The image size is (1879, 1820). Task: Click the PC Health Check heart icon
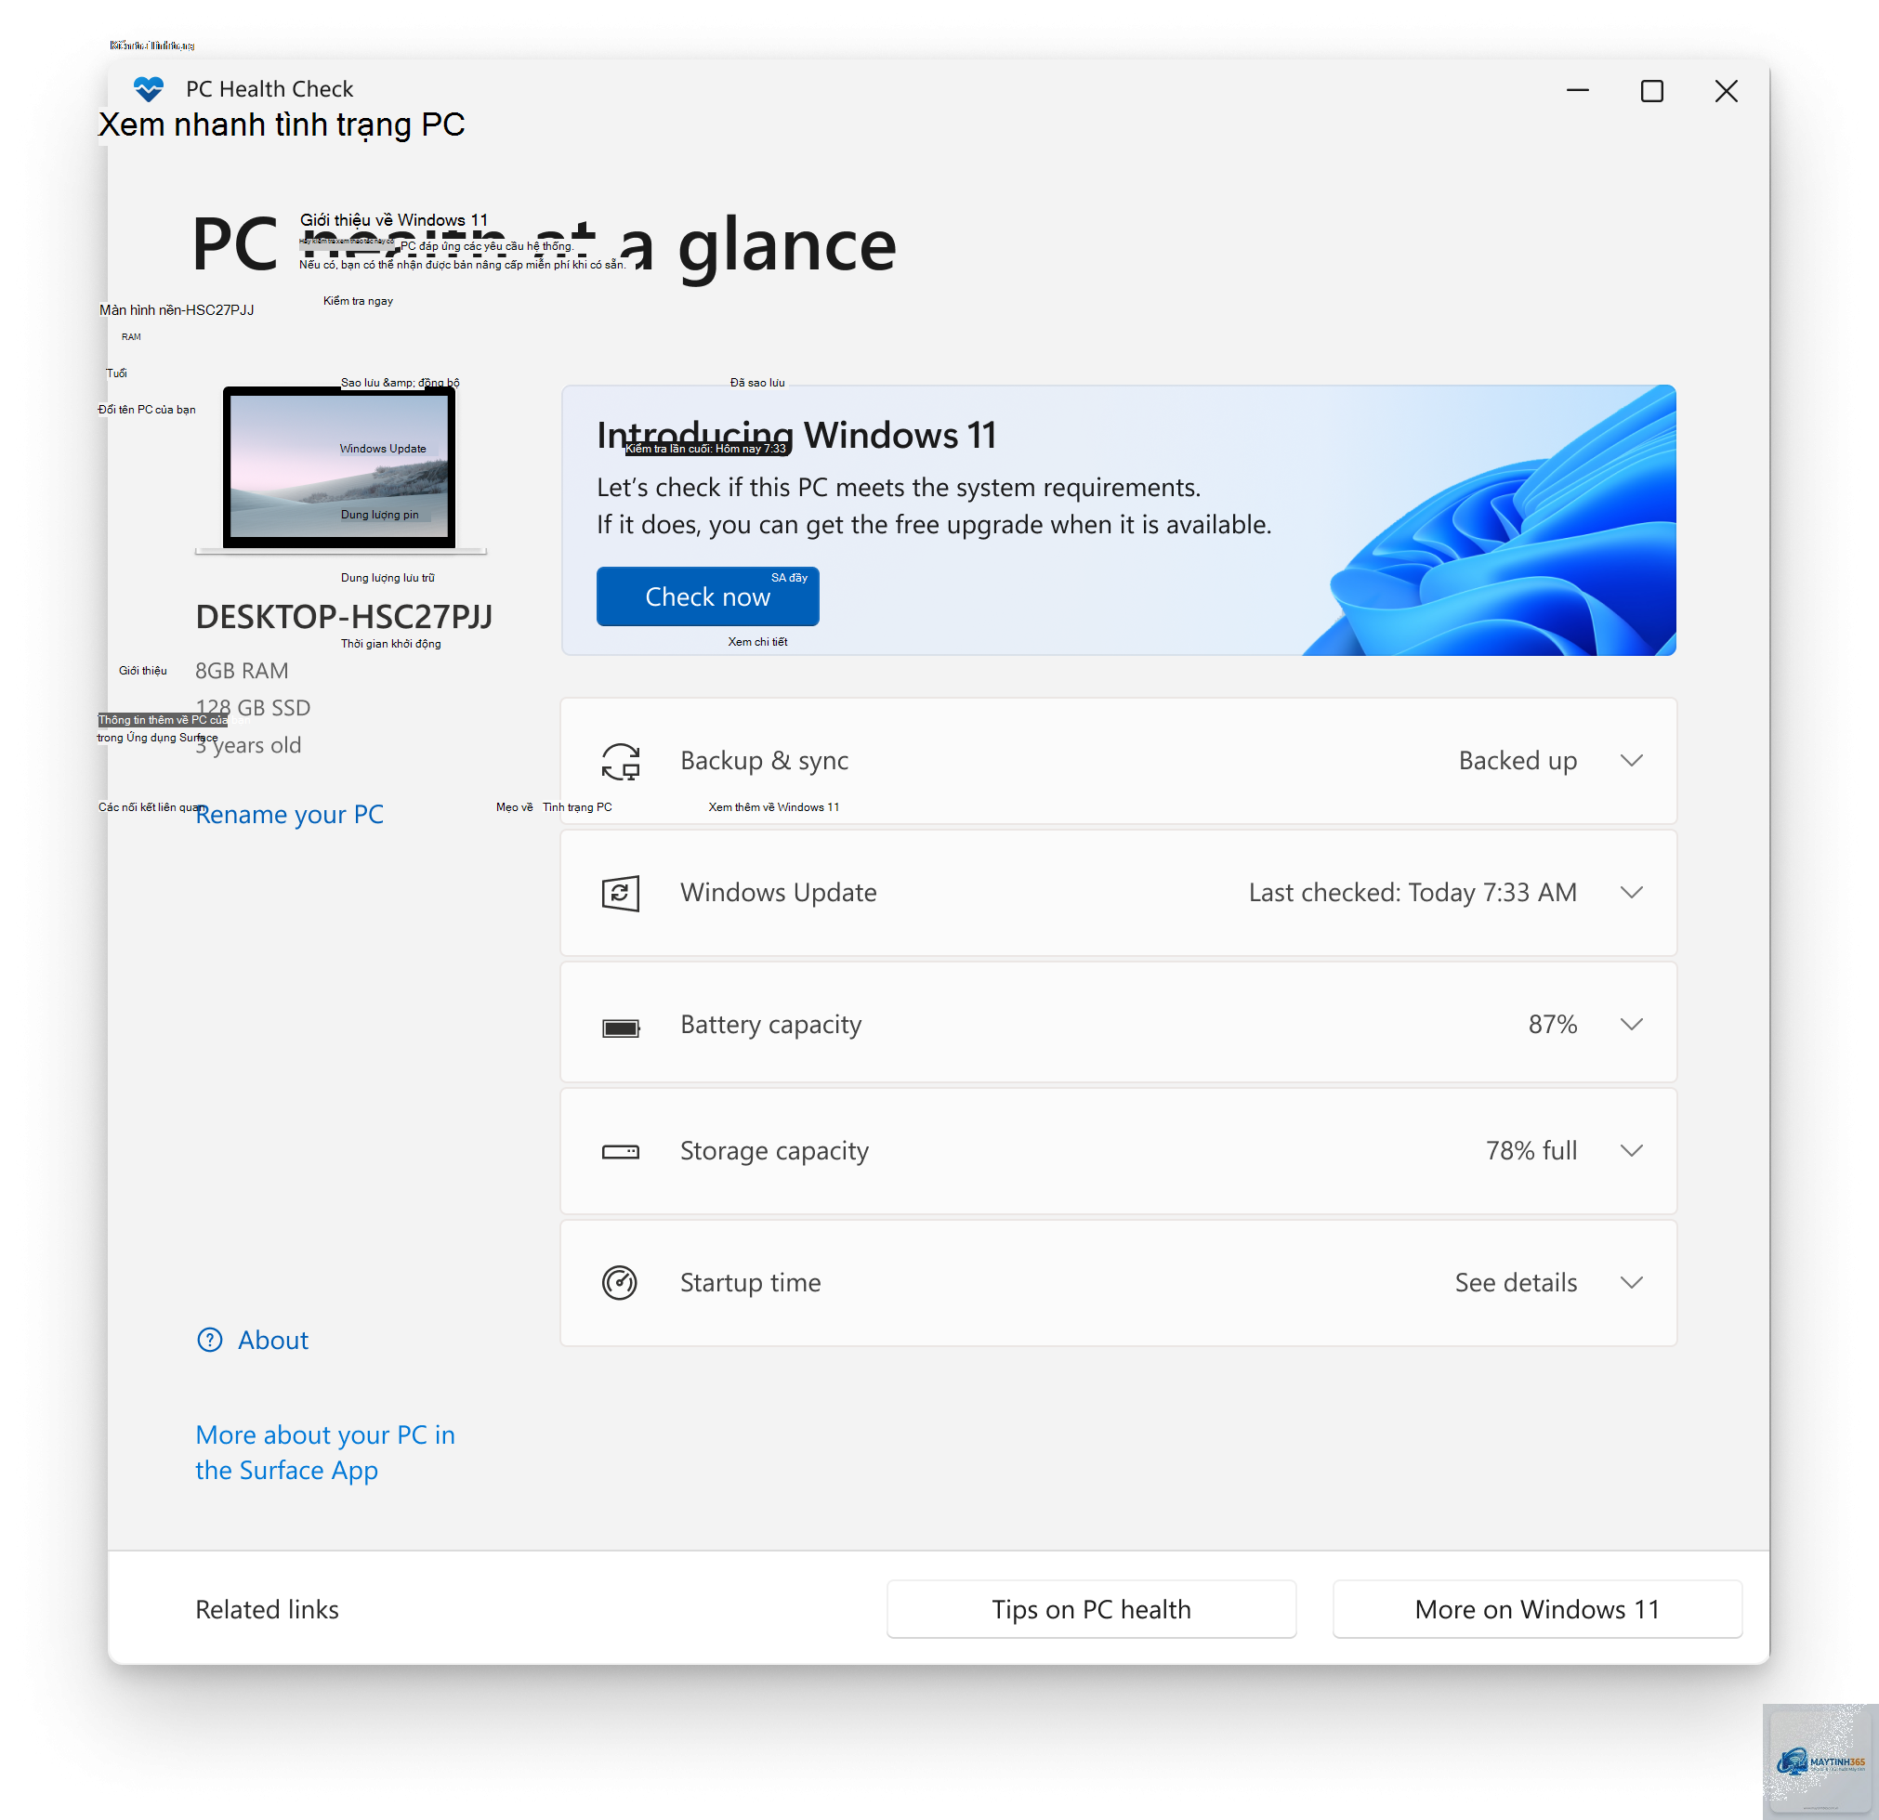149,89
